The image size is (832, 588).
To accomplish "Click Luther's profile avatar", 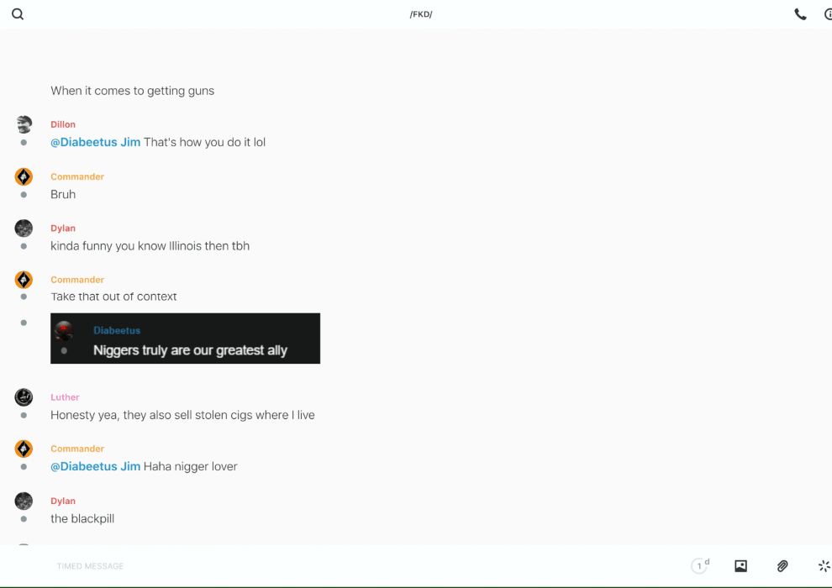I will [x=24, y=397].
